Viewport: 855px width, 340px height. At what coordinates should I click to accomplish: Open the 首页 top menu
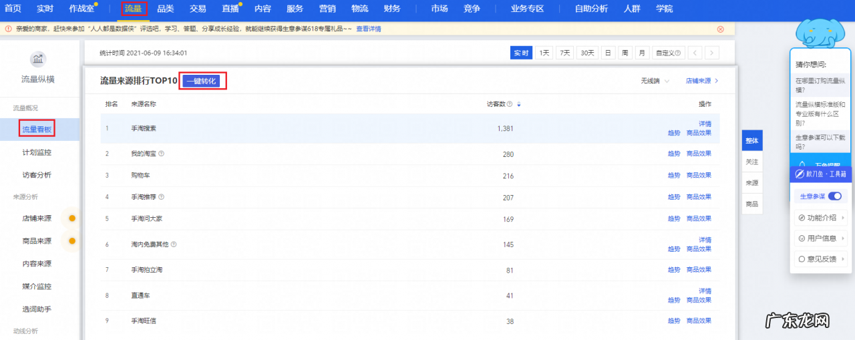[x=13, y=9]
